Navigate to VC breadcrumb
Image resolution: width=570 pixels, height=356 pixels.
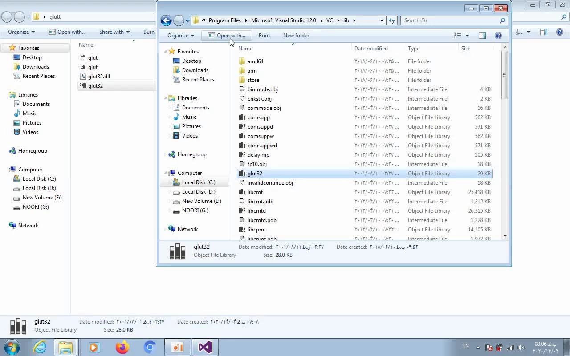click(x=330, y=20)
